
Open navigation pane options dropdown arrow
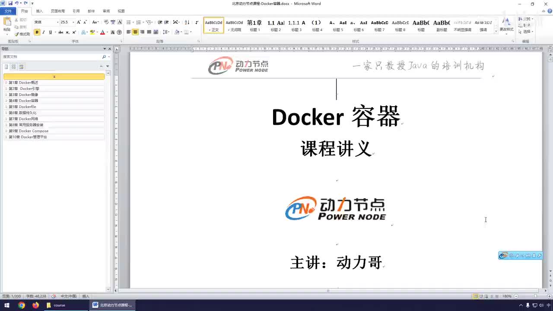[105, 49]
